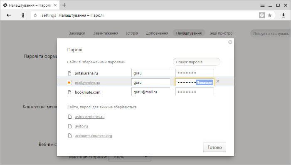Switch to the Історія tab

(132, 33)
